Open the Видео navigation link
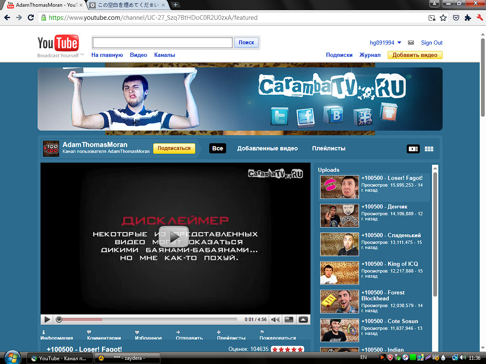Image resolution: width=486 pixels, height=364 pixels. [x=138, y=55]
